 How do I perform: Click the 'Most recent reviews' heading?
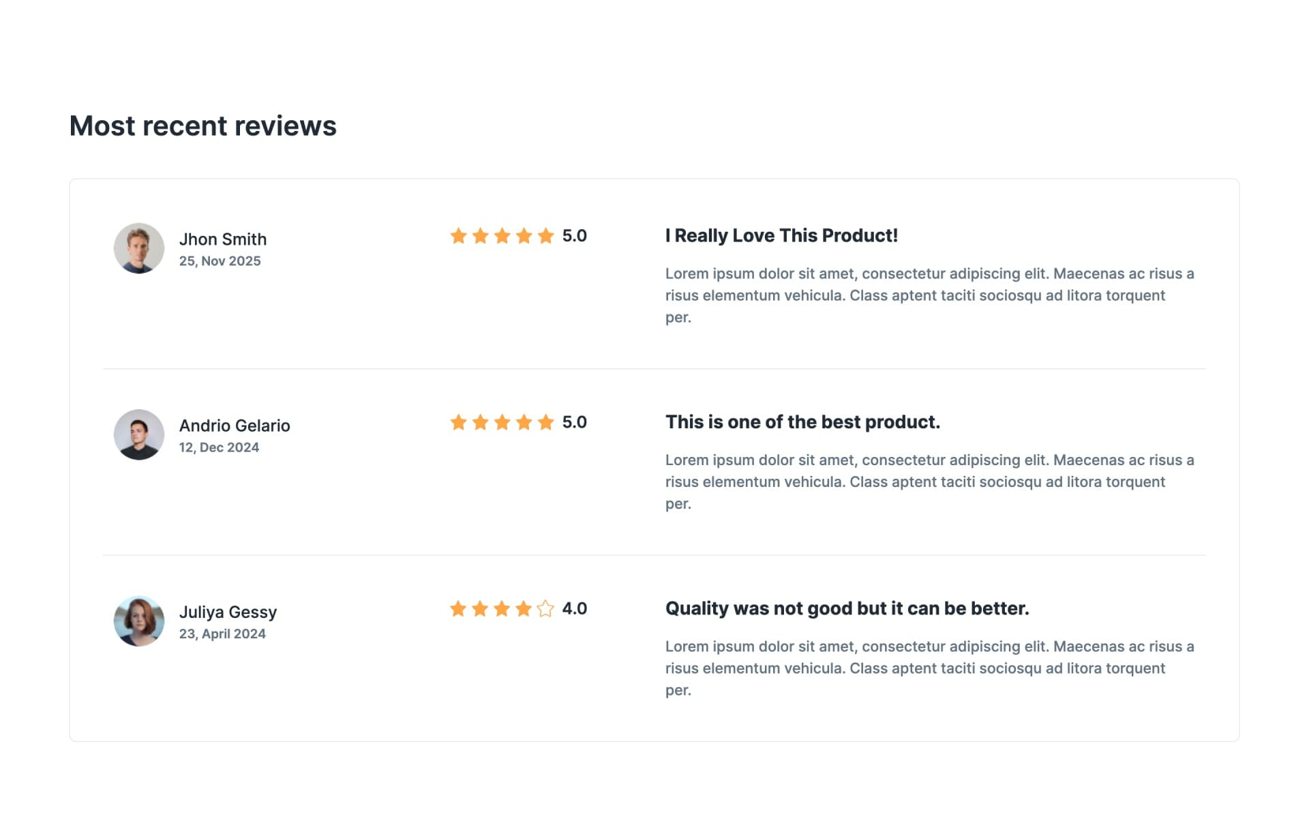[x=202, y=125]
